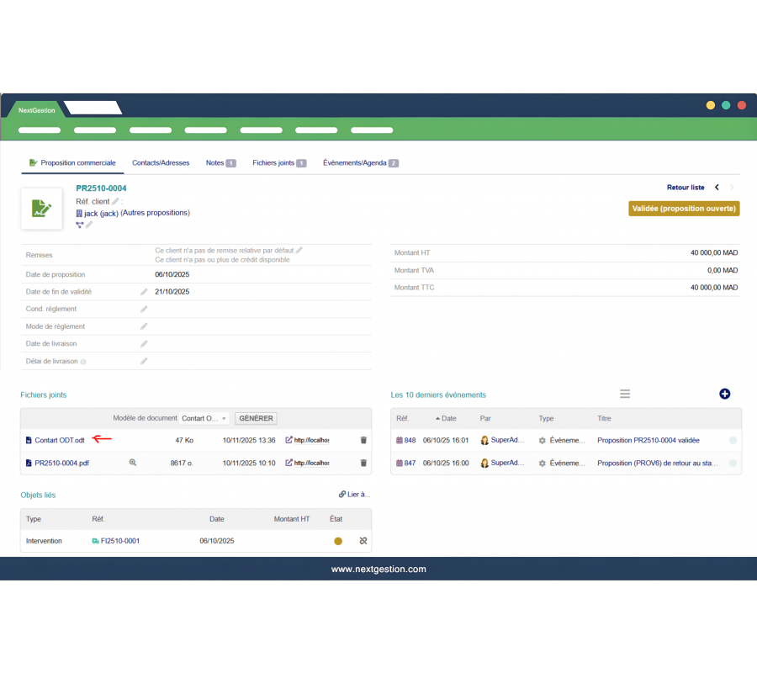This screenshot has height=673, width=757.
Task: Click event 848 status circle
Action: pyautogui.click(x=733, y=440)
